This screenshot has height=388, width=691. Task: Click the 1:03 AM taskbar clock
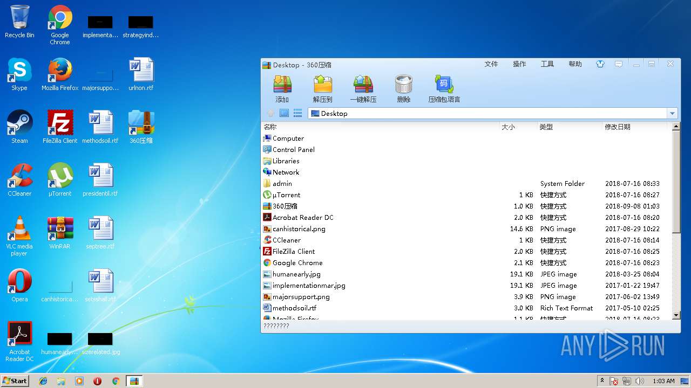coord(663,381)
